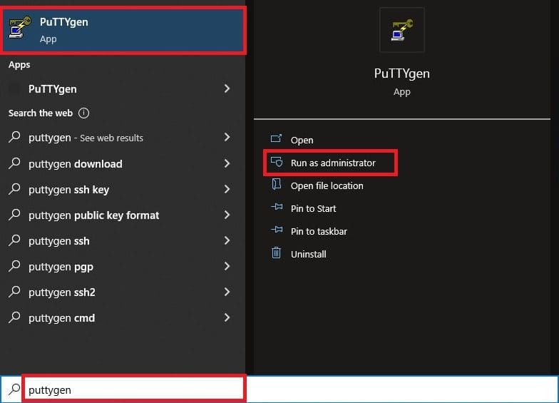The height and width of the screenshot is (403, 559).
Task: Choose the 'puttygen download' web suggestion
Action: 123,164
